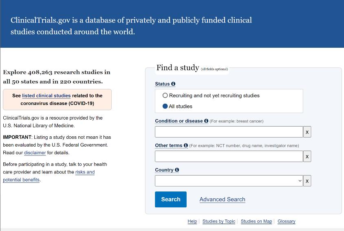Click the Search button
Viewport: 344px width, 231px height.
pos(170,199)
